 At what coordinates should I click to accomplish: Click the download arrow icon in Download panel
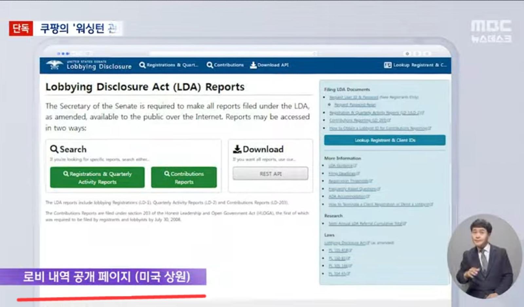click(x=236, y=149)
